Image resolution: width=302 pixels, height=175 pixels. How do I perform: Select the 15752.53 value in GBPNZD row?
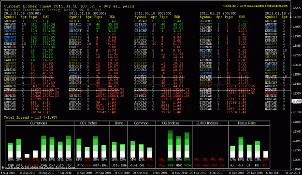click(x=51, y=96)
